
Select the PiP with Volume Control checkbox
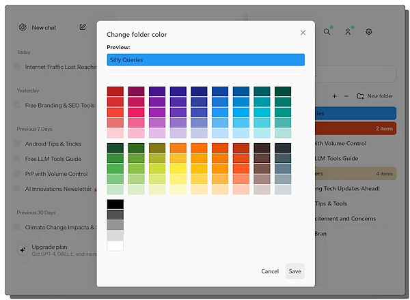point(17,174)
